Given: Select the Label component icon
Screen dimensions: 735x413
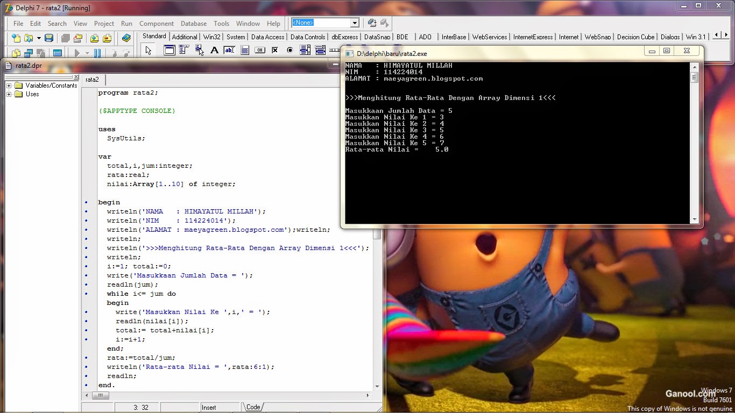Looking at the screenshot, I should click(214, 50).
